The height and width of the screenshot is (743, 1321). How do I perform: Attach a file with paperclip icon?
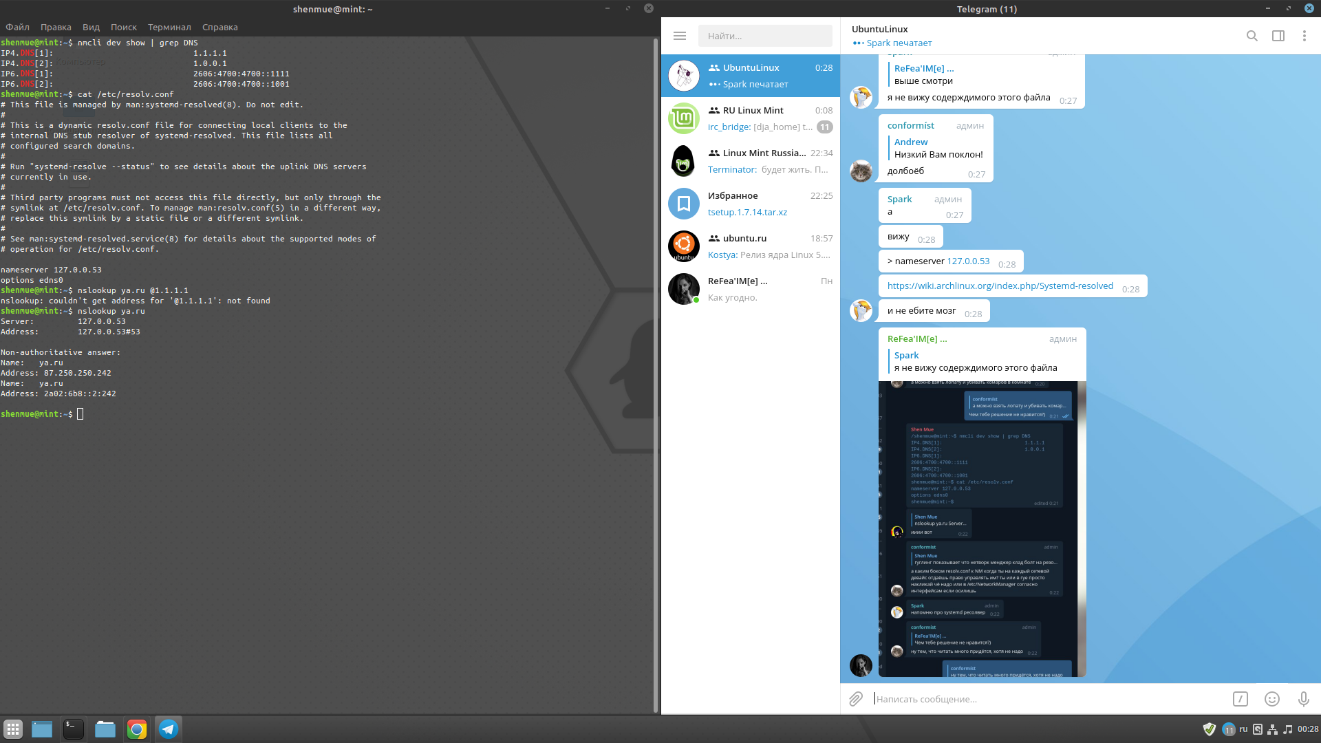[x=855, y=699]
